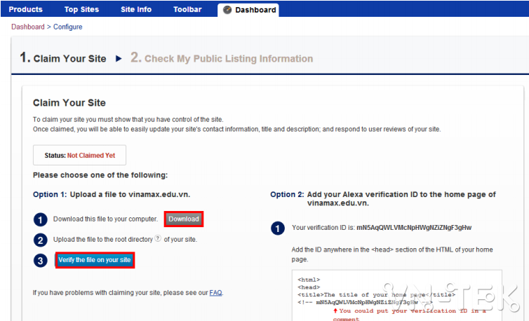529x321 pixels.
Task: Go to the Site Info tab
Action: coord(136,9)
